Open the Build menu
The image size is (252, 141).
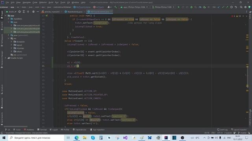[x=51, y=2]
